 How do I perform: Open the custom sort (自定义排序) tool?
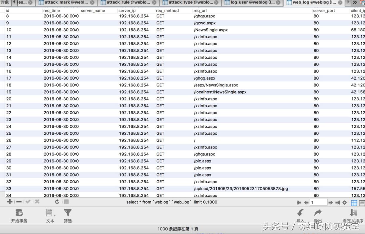click(353, 213)
